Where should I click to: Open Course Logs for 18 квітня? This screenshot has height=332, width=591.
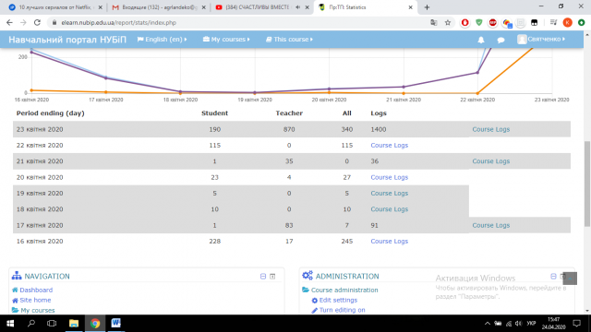click(x=390, y=209)
